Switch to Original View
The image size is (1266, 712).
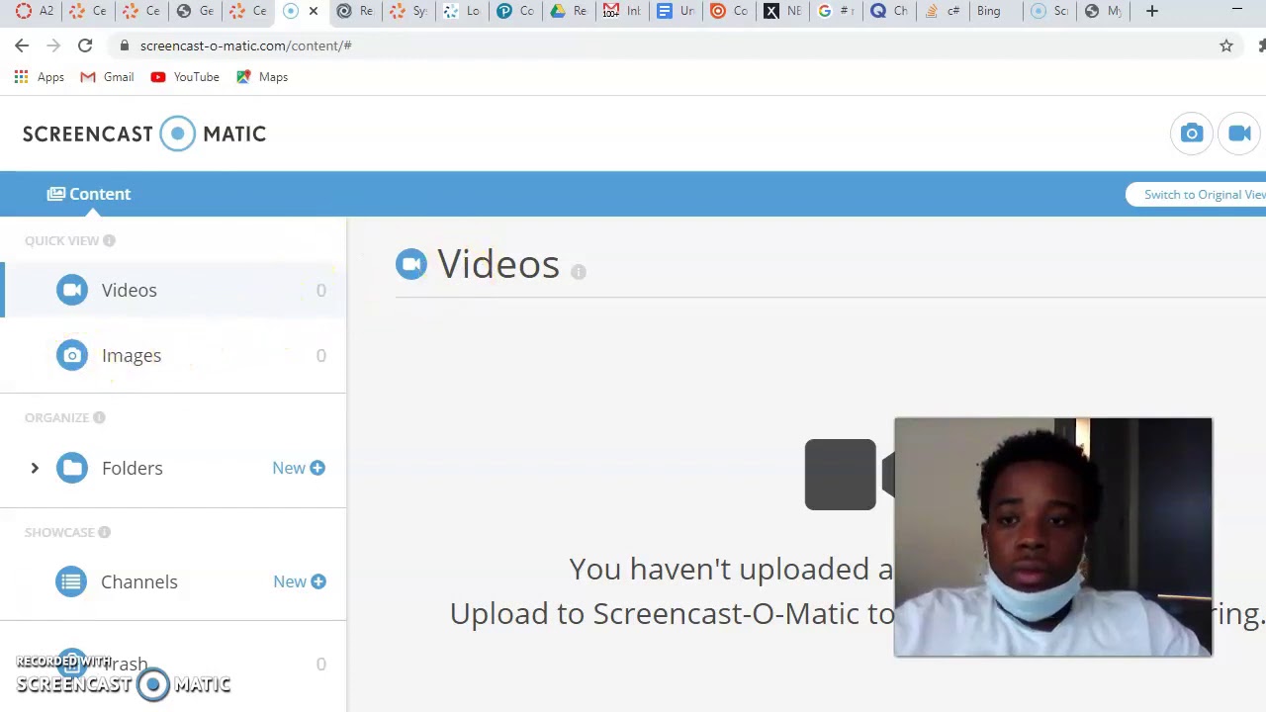[1196, 195]
